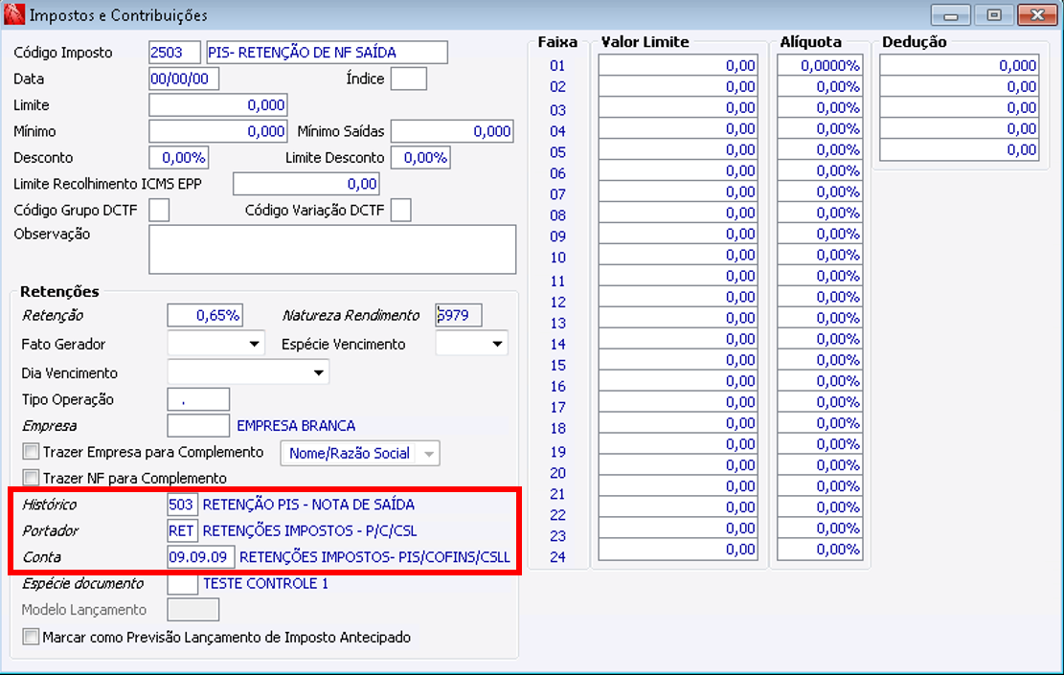
Task: Expand the Espécie Vencimento dropdown
Action: click(471, 344)
